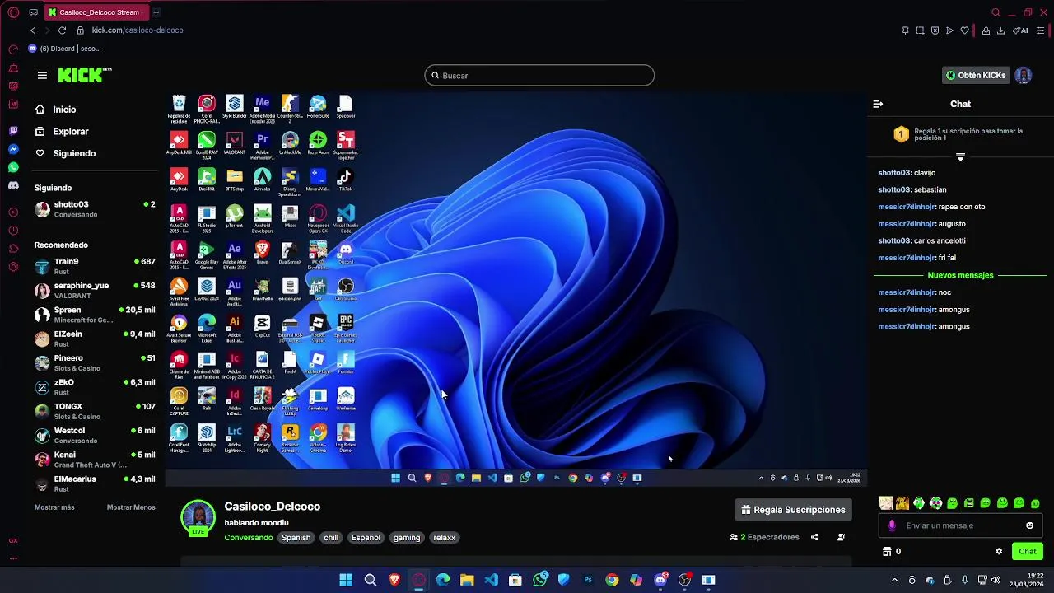The image size is (1054, 593).
Task: Select the relaxx tag
Action: 445,538
